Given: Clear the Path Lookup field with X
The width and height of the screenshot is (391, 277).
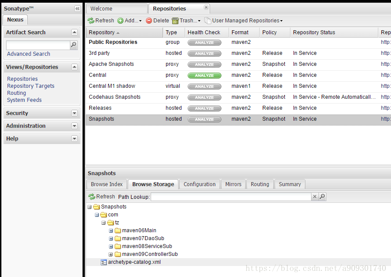Looking at the screenshot, I should tap(315, 197).
